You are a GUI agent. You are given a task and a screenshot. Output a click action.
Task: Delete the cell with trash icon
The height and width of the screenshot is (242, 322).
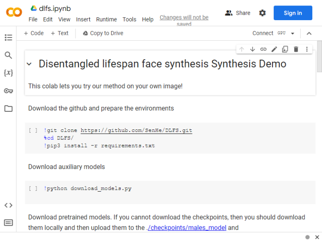pos(296,49)
